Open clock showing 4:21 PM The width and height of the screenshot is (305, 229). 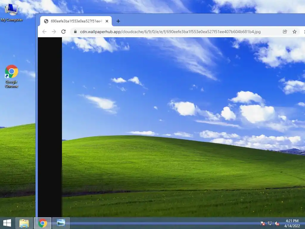tap(292, 223)
